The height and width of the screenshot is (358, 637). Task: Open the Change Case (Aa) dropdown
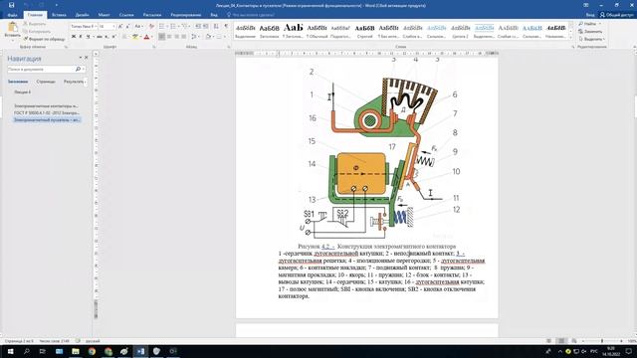point(138,27)
